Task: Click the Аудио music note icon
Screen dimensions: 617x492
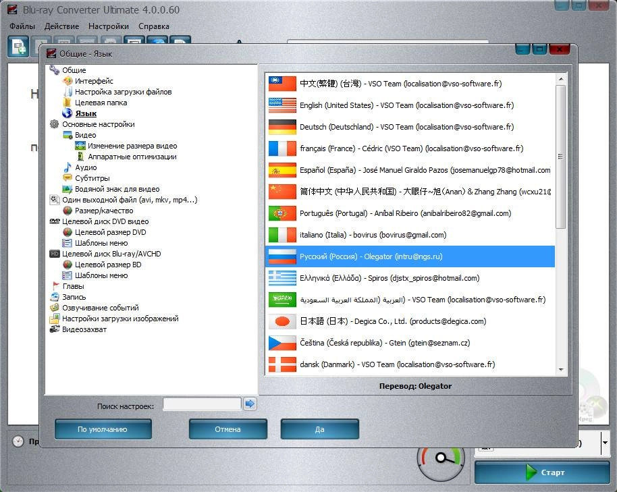Action: coord(68,167)
